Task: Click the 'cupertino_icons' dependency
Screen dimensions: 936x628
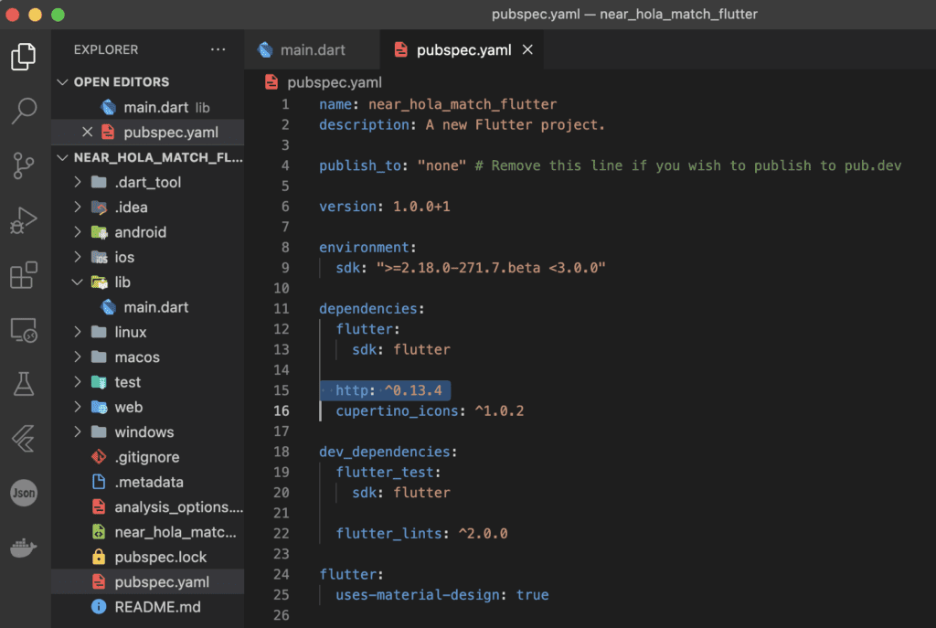Action: pyautogui.click(x=397, y=410)
